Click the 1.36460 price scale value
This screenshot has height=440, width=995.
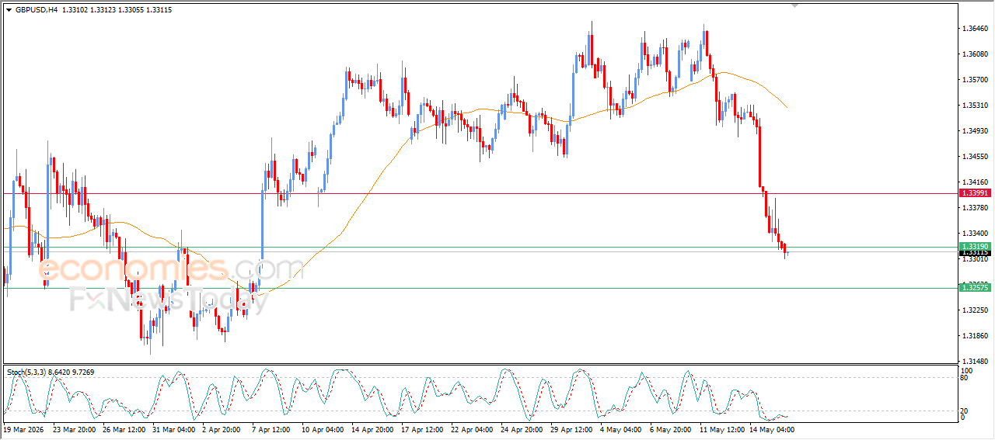pos(975,29)
